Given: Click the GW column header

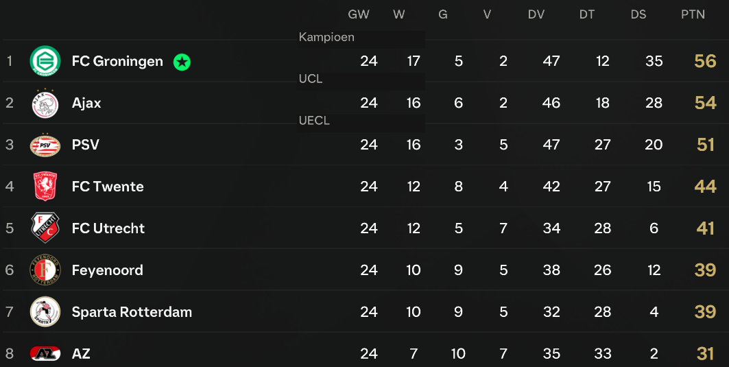Looking at the screenshot, I should pyautogui.click(x=359, y=14).
